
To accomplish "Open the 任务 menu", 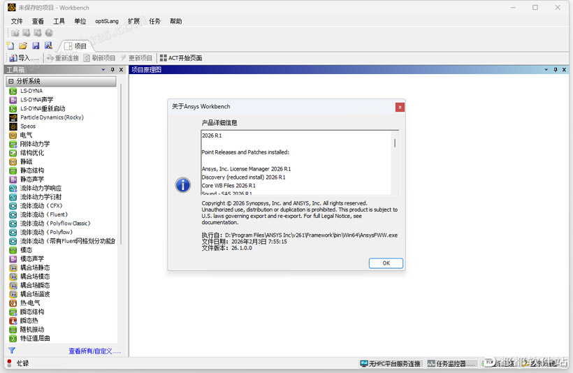I will 154,21.
